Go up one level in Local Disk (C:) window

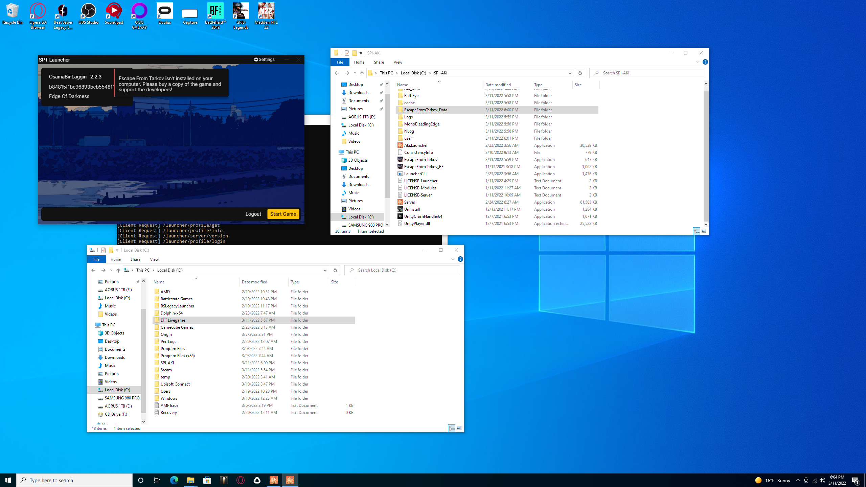(118, 270)
